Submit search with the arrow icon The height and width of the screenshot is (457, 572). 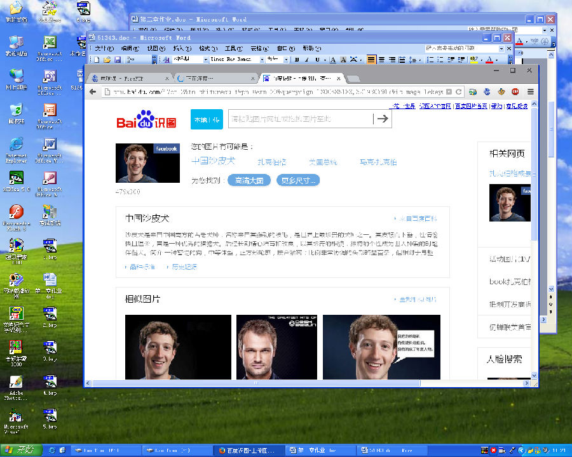[x=383, y=119]
